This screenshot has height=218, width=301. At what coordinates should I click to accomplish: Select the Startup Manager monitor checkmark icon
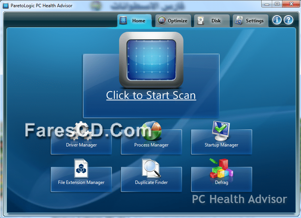tap(221, 130)
